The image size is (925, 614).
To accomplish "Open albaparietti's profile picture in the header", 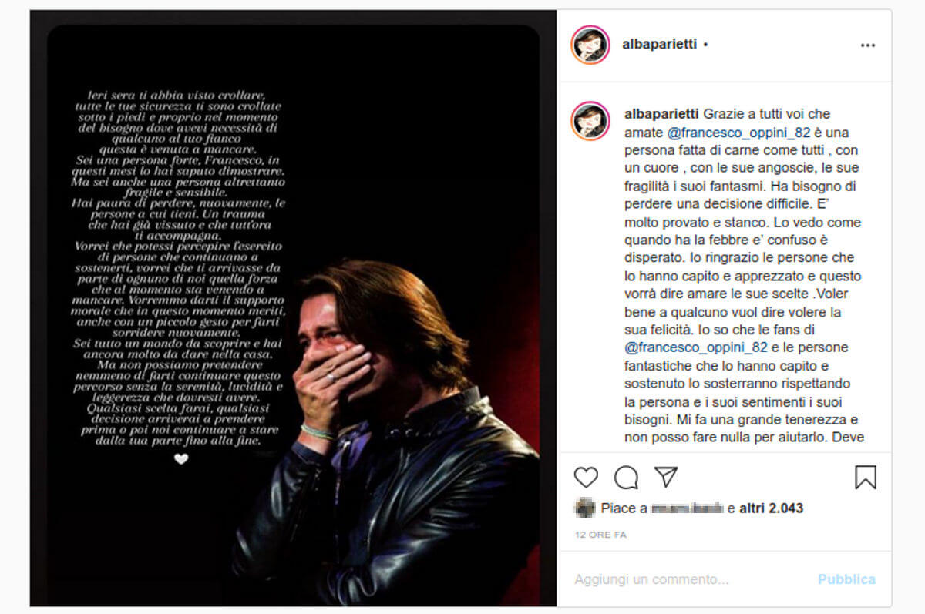I will [x=590, y=45].
